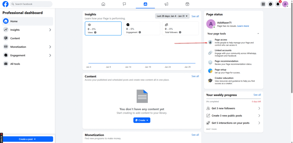Screen dimensions: 293x143
Task: Click the Facebook logo icon
Action: 5,4
